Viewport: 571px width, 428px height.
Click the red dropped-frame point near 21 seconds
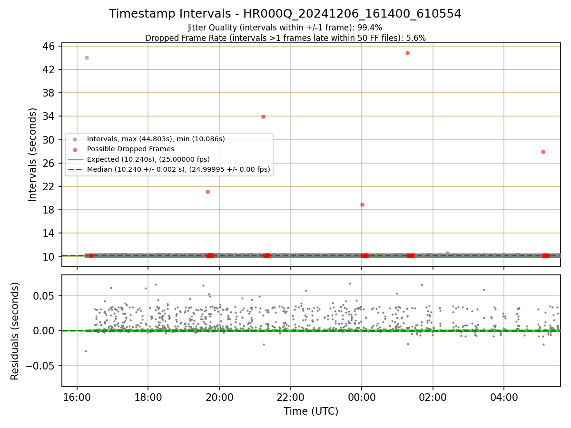click(x=207, y=192)
